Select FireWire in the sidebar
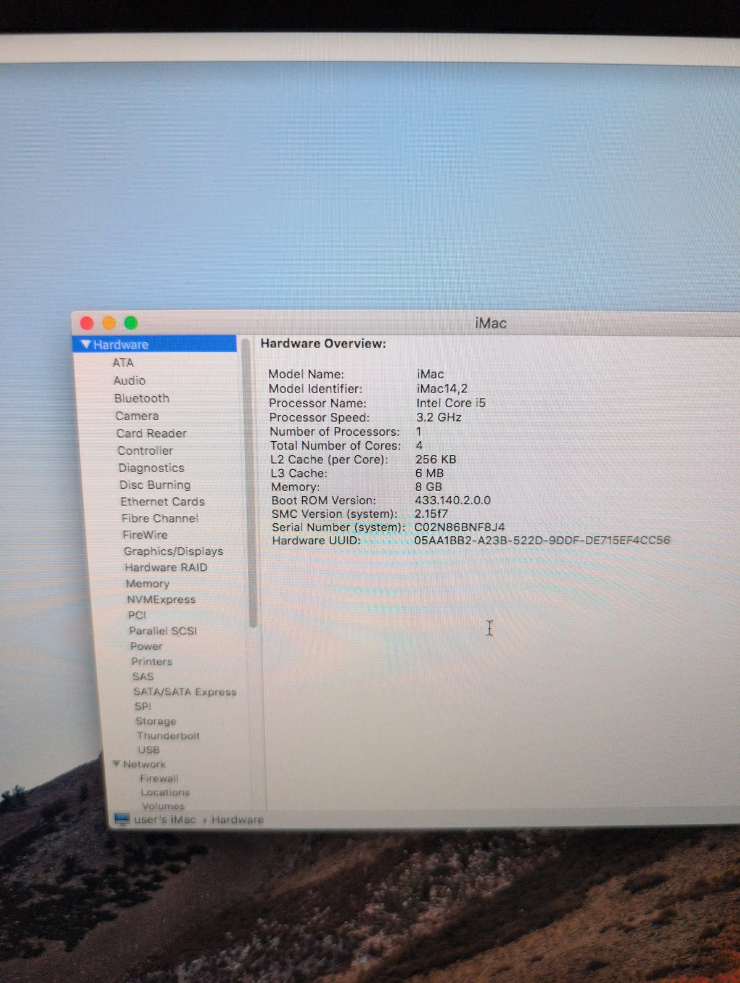740x983 pixels. (x=145, y=535)
